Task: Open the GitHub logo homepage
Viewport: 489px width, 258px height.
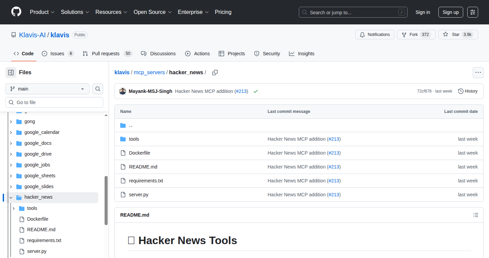Action: click(16, 12)
